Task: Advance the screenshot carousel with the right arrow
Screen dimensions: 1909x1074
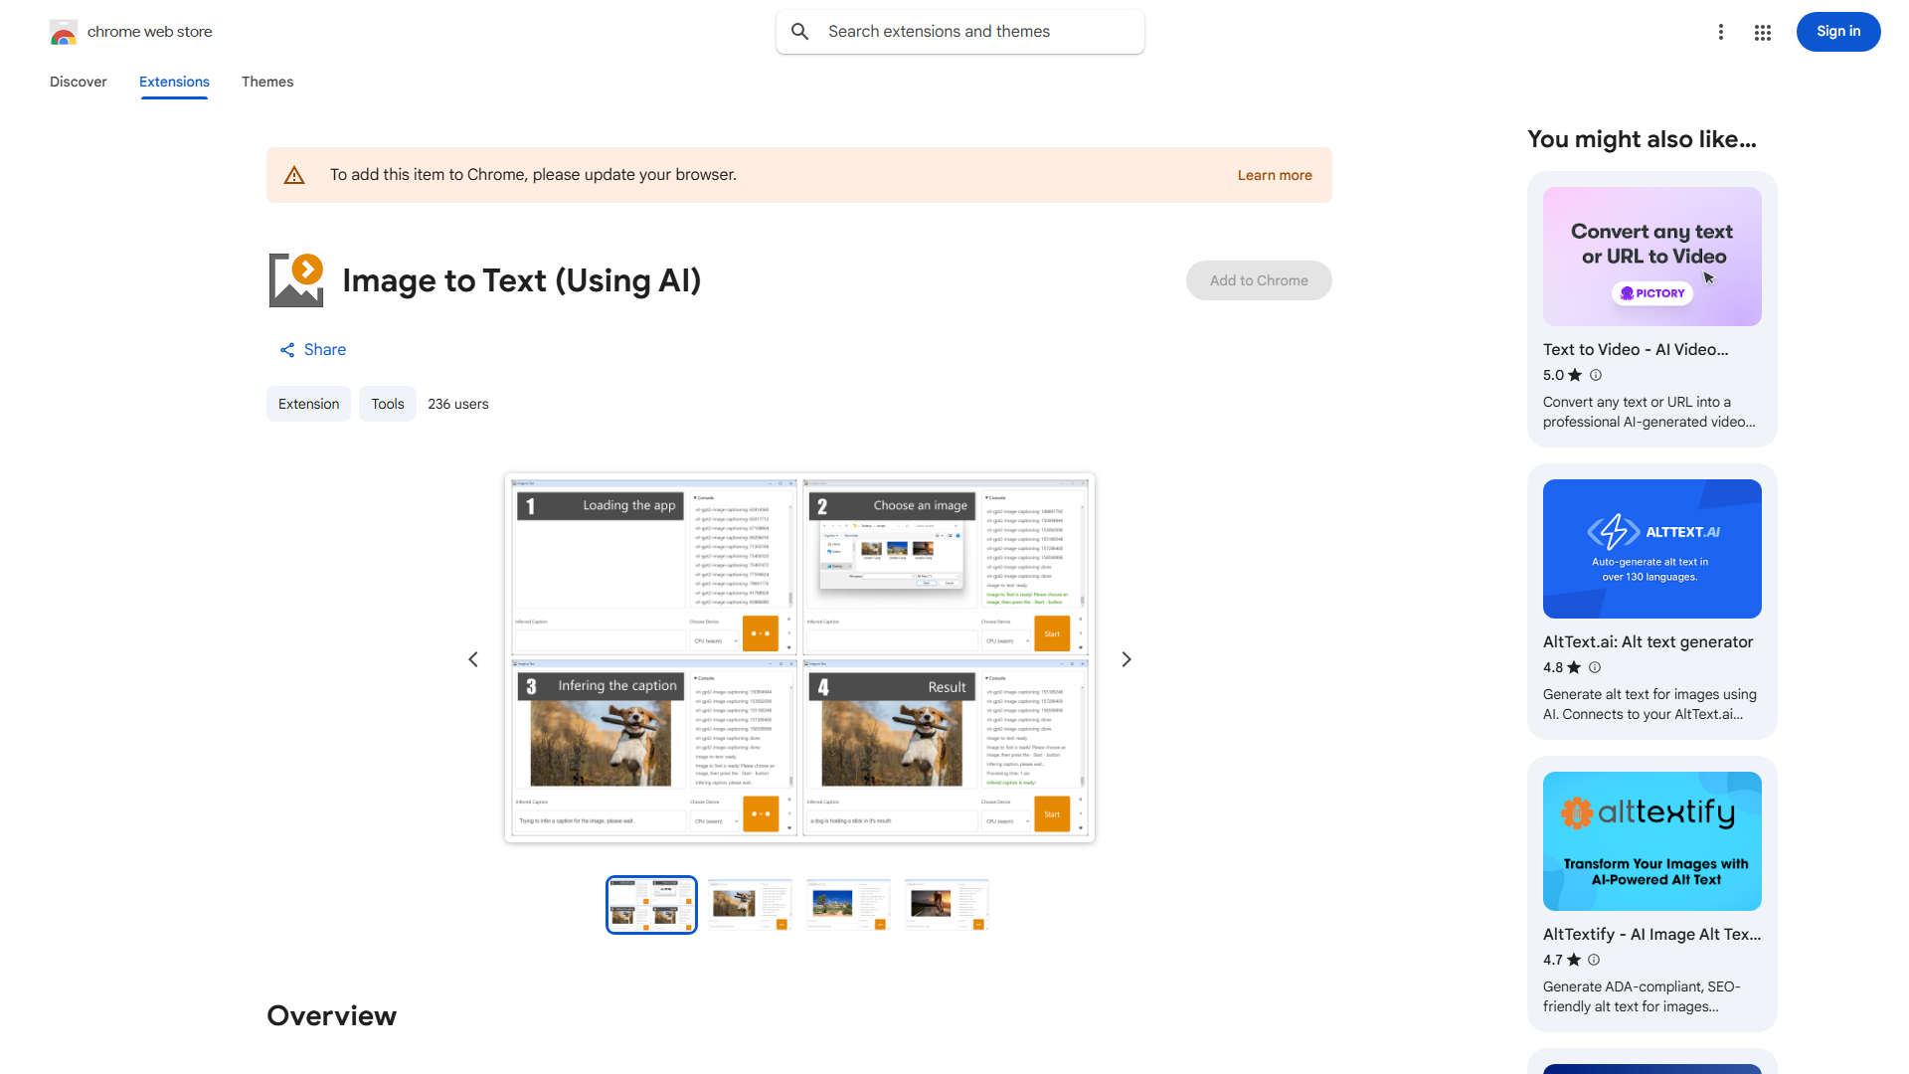Action: 1126,658
